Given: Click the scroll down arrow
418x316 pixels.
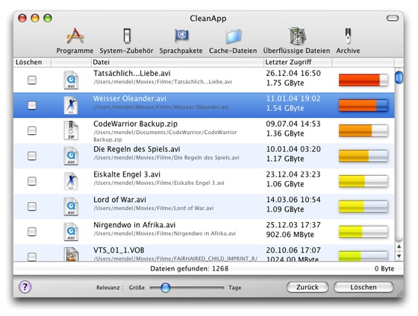Looking at the screenshot, I should pos(399,256).
